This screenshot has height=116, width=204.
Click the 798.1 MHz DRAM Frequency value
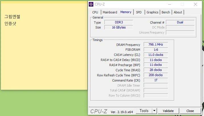[x=156, y=44]
